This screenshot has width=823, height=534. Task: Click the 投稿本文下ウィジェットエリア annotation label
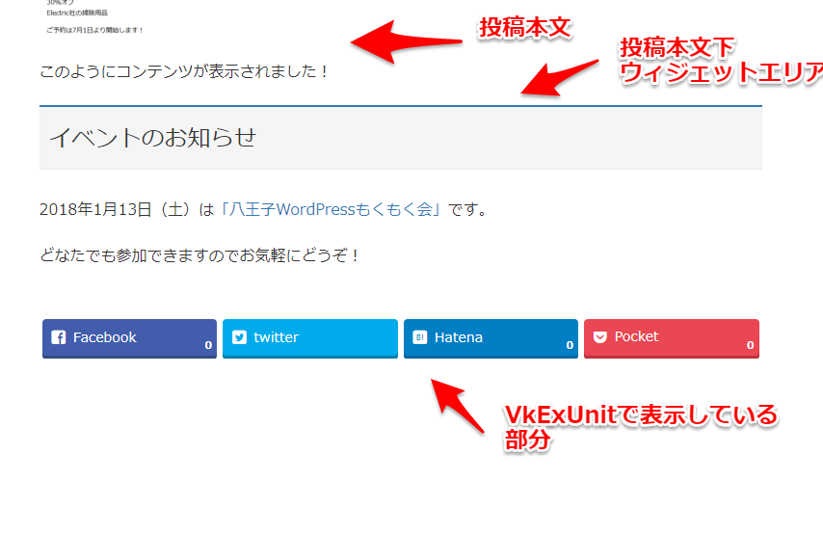(x=721, y=61)
